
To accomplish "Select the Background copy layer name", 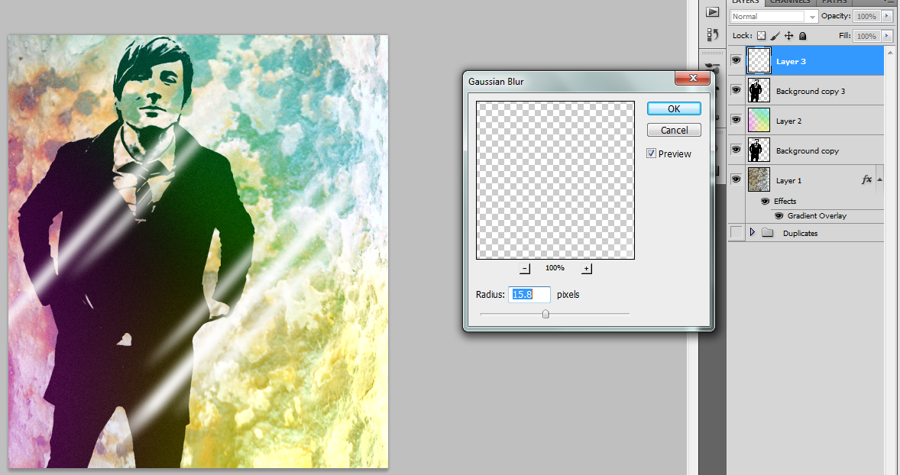I will coord(807,151).
